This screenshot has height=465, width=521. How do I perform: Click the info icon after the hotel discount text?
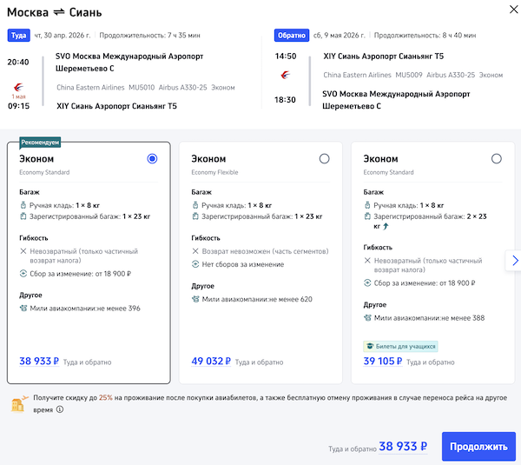pos(60,409)
